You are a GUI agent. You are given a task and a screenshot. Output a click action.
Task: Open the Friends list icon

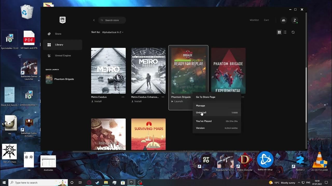click(x=283, y=20)
